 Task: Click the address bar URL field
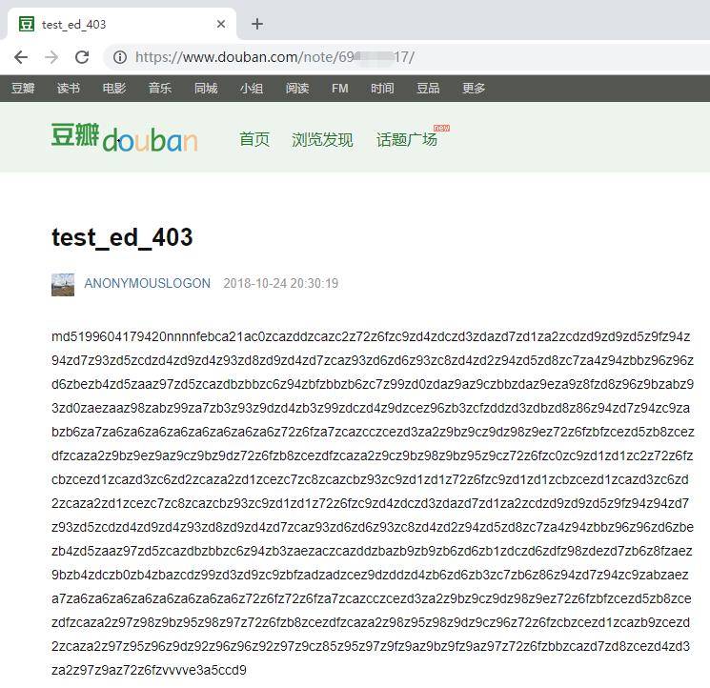tap(381, 57)
